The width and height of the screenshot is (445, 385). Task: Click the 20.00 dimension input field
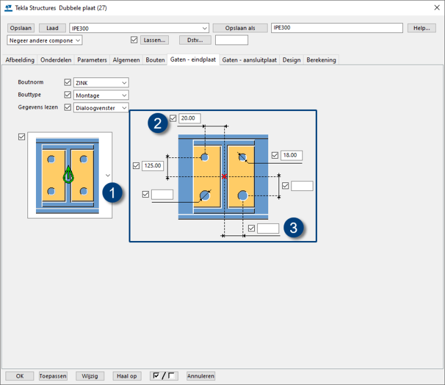coord(190,118)
